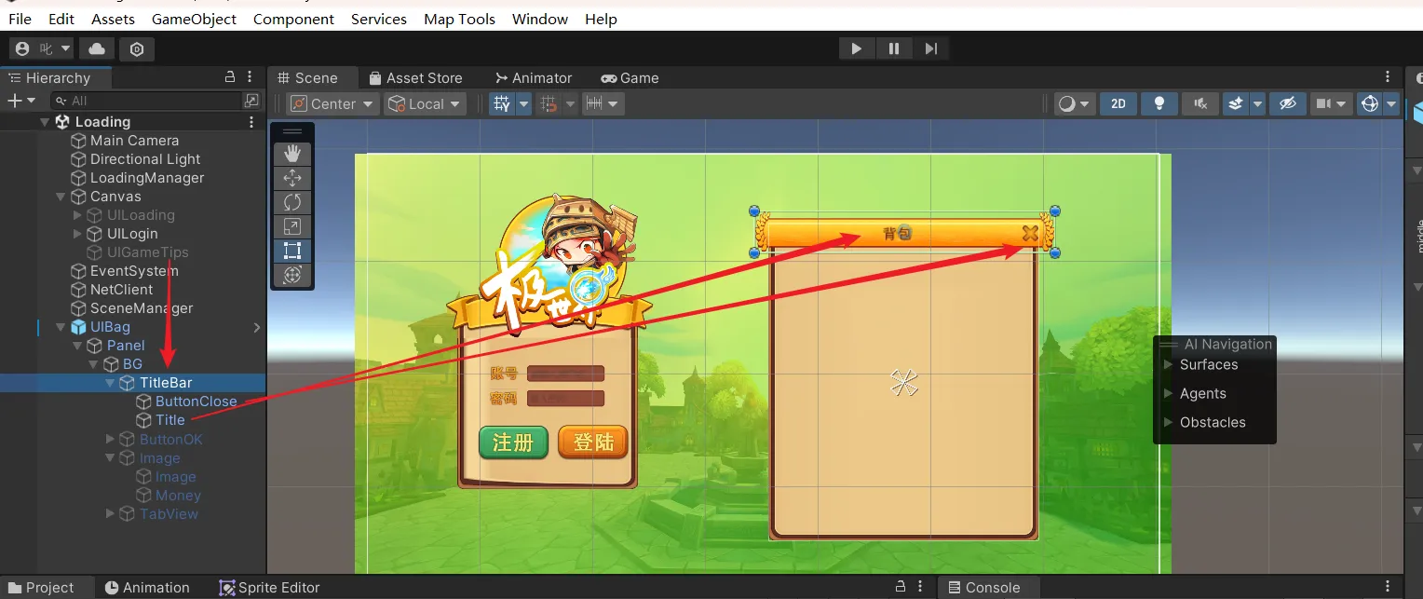Open Unity Cloud services icon

click(97, 49)
